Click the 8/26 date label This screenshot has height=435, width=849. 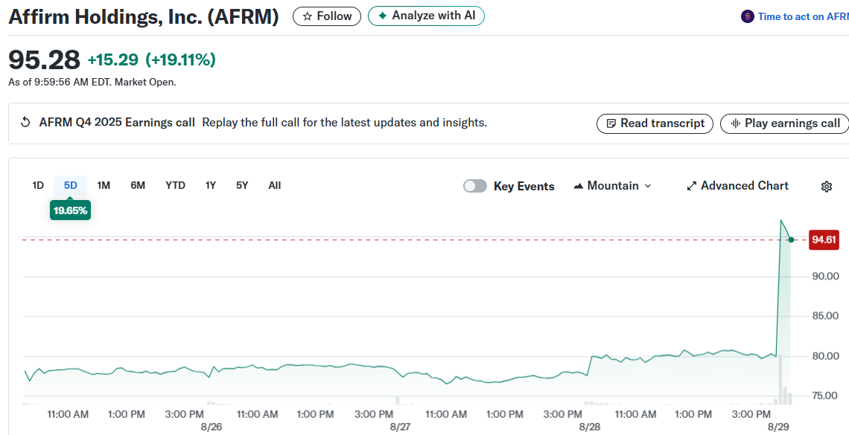point(212,427)
